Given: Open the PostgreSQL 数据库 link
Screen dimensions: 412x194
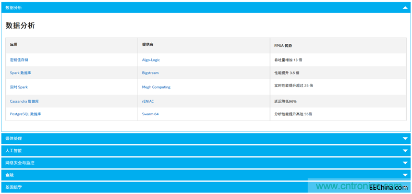Looking at the screenshot, I should pyautogui.click(x=26, y=114).
